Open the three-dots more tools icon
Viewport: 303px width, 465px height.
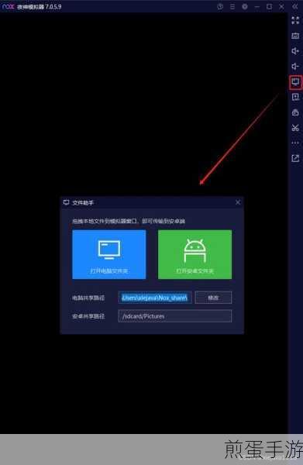[x=295, y=143]
